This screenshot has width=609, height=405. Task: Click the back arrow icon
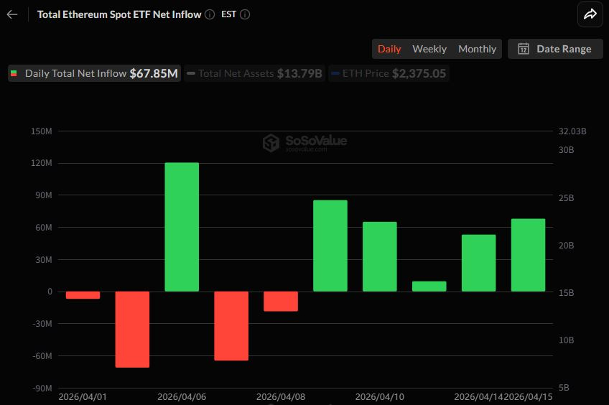pos(12,14)
